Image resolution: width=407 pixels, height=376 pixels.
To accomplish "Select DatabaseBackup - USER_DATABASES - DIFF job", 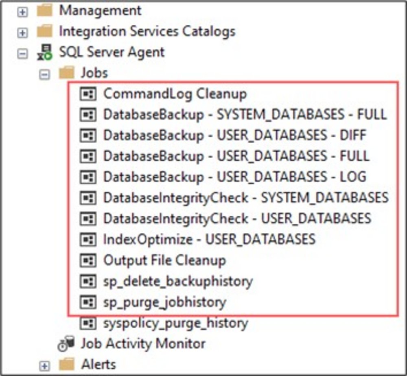I will (235, 136).
